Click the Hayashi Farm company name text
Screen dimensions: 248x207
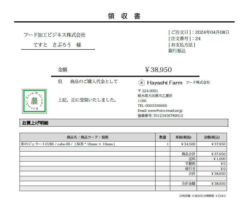[165, 82]
